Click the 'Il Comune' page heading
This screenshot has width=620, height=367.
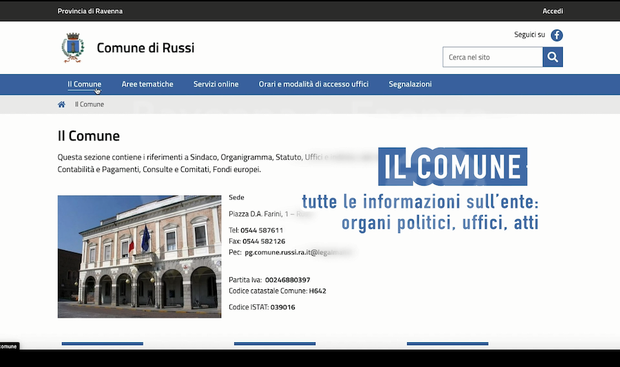[89, 136]
